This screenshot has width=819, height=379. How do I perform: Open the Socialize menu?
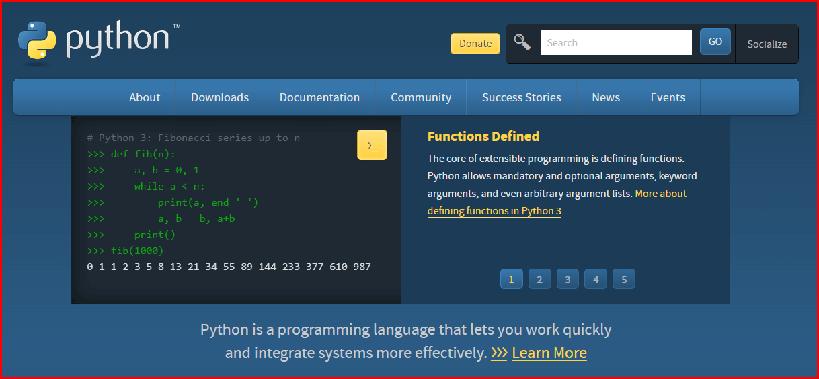767,44
